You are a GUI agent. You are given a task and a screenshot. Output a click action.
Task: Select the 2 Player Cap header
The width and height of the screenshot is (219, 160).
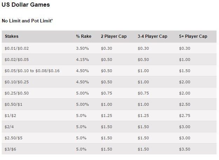click(x=114, y=36)
